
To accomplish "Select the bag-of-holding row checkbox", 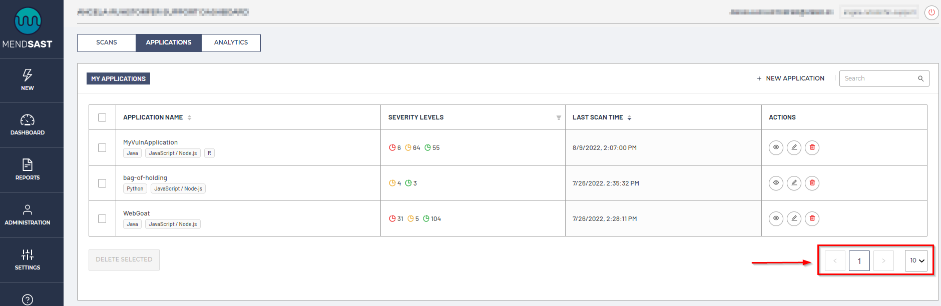I will click(x=102, y=183).
